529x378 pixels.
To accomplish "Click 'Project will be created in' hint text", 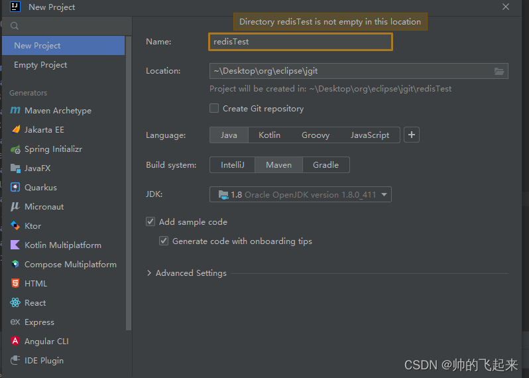I will [330, 89].
